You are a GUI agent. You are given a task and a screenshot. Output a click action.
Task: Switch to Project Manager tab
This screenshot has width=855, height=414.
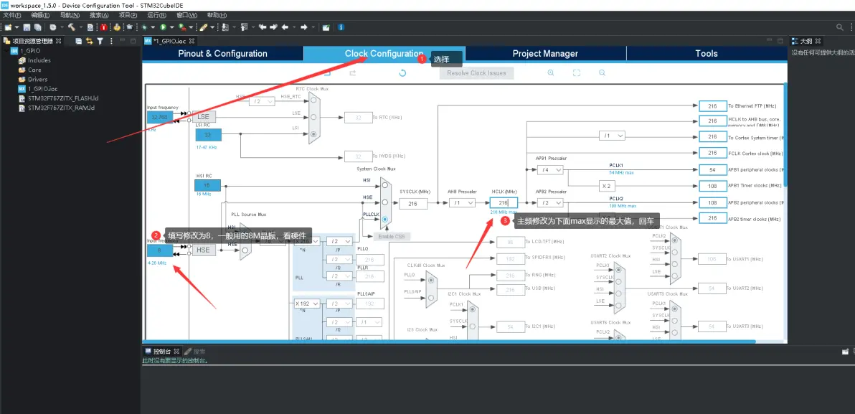[x=545, y=54]
